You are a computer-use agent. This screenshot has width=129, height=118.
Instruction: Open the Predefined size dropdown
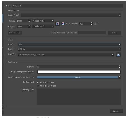(71, 15)
